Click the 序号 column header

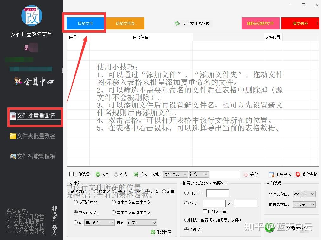pyautogui.click(x=73, y=37)
